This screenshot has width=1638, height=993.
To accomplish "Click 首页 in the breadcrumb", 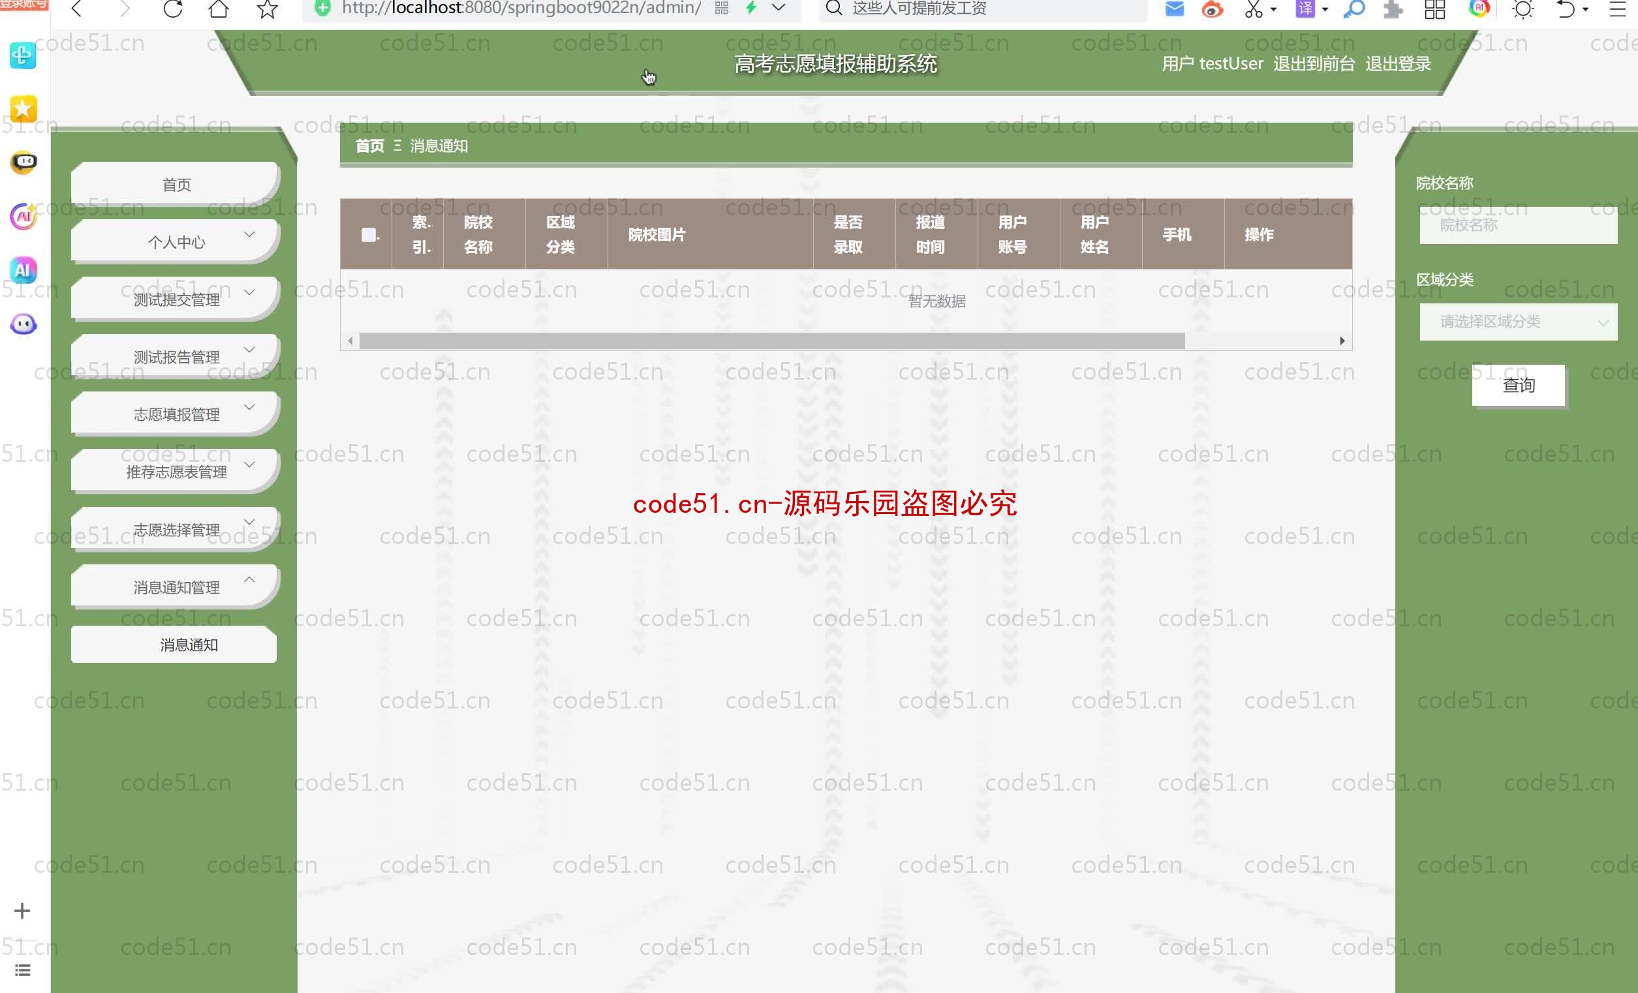I will (369, 145).
